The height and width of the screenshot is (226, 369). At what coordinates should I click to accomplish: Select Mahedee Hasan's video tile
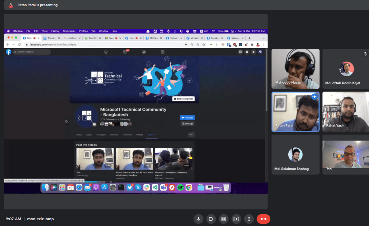click(295, 69)
